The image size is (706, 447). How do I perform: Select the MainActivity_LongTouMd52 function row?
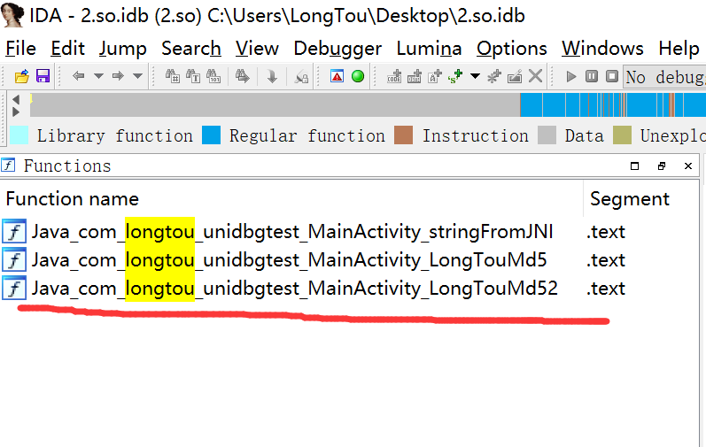[350, 289]
